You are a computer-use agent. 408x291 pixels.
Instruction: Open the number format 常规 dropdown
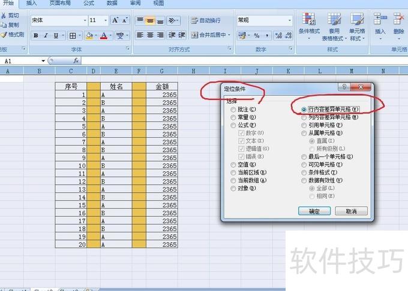point(290,20)
